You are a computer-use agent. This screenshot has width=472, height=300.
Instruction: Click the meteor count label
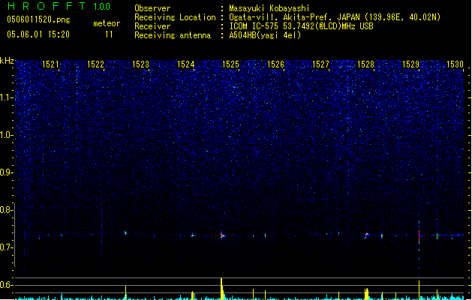pyautogui.click(x=107, y=23)
